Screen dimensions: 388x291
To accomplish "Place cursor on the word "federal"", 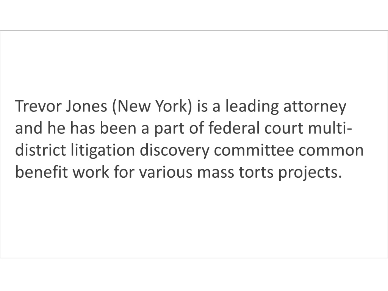I will click(234, 128).
